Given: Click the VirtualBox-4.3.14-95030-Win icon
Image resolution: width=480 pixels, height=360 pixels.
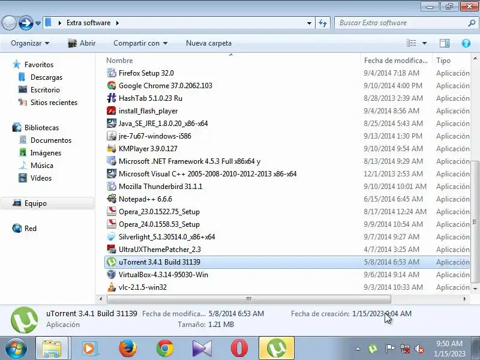Looking at the screenshot, I should click(x=112, y=275).
